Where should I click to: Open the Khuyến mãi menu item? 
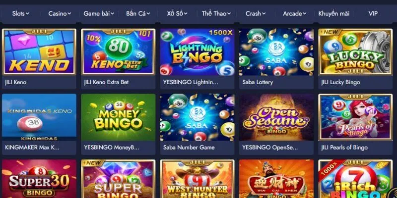pos(333,14)
